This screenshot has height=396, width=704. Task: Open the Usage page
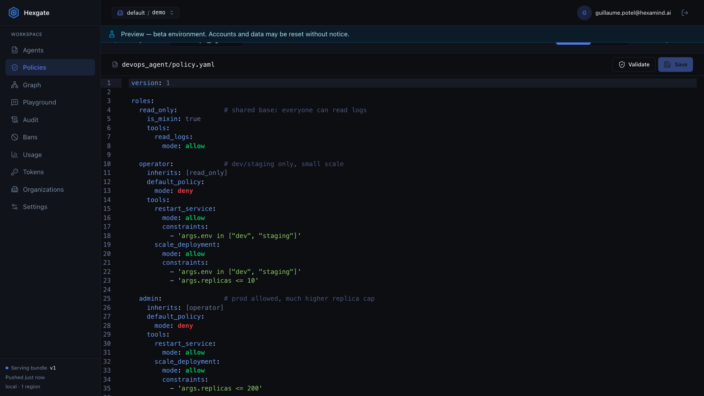tap(50, 154)
